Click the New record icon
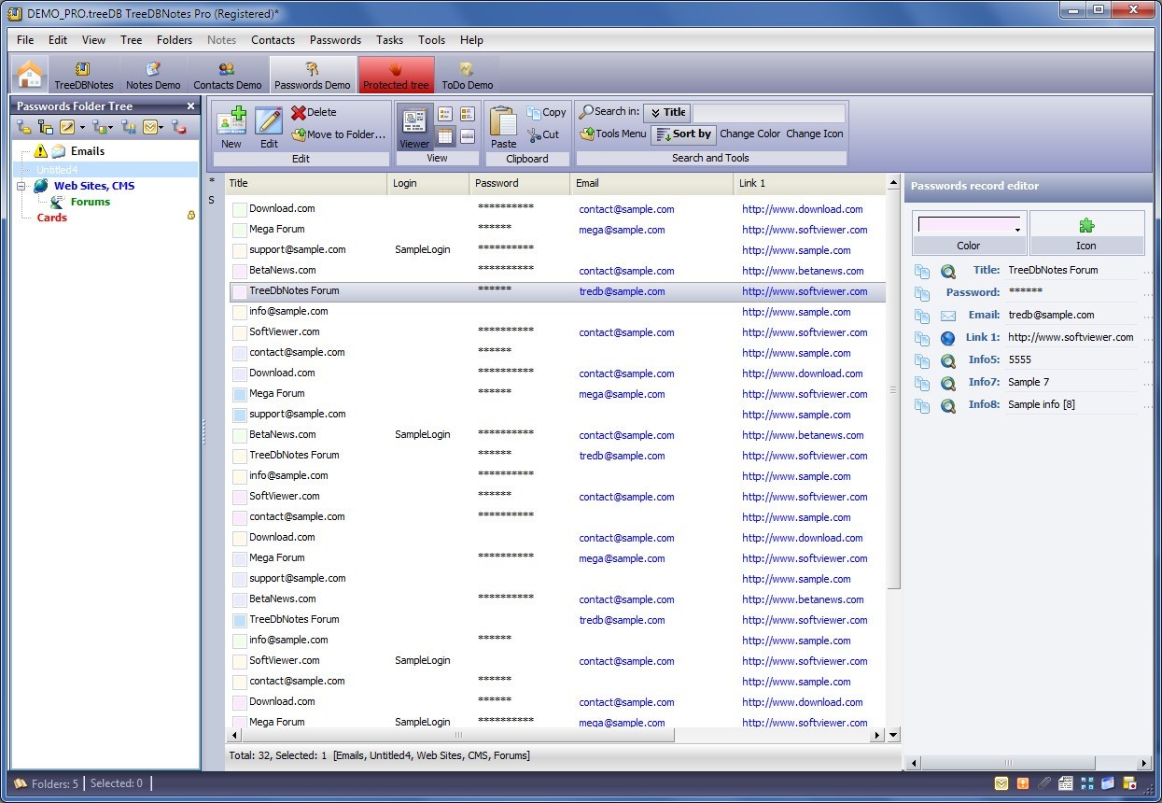 click(231, 121)
